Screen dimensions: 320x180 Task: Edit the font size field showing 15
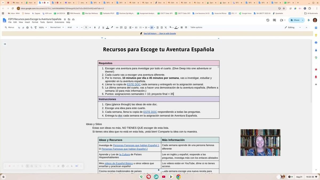(x=86, y=28)
